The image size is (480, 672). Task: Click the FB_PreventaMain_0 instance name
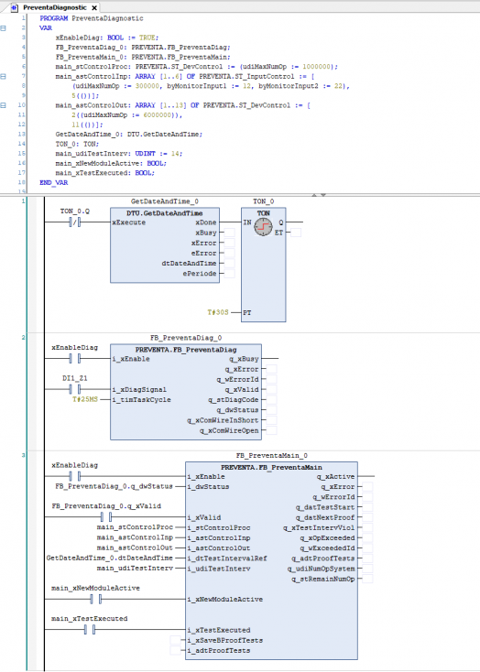pos(271,456)
